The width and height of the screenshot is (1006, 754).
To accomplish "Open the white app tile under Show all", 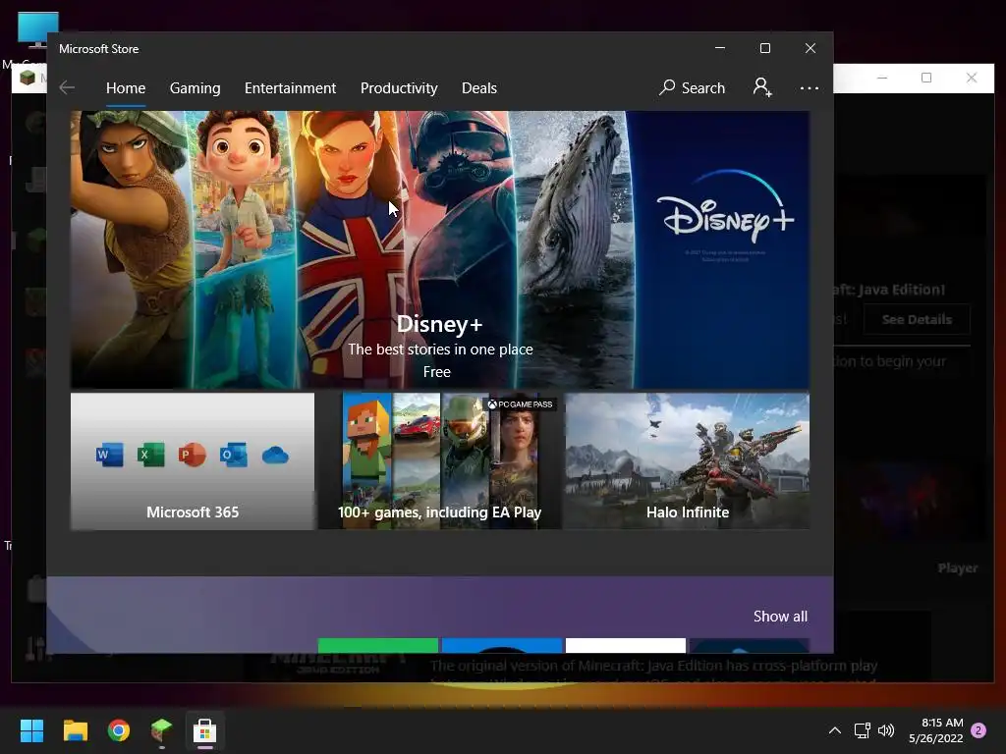I will (x=626, y=646).
